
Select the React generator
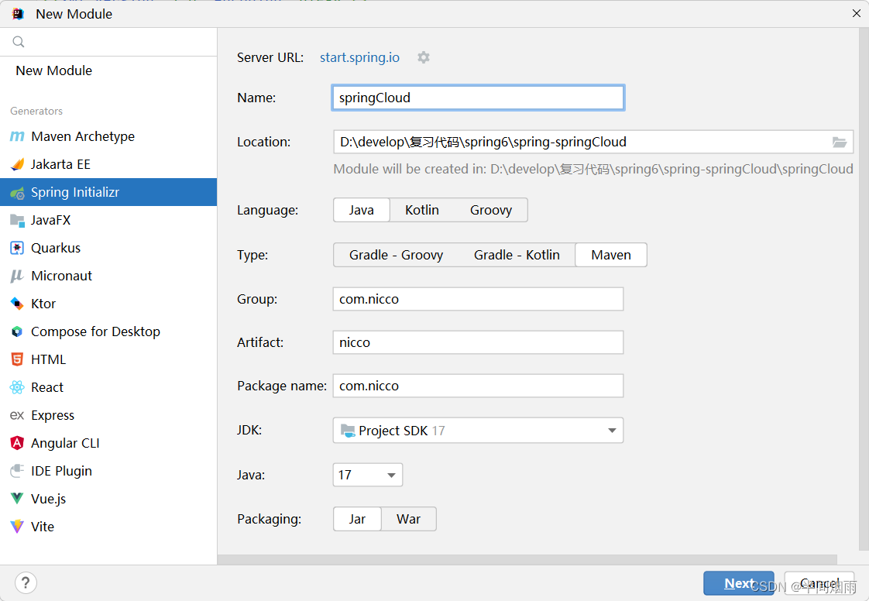pyautogui.click(x=46, y=386)
